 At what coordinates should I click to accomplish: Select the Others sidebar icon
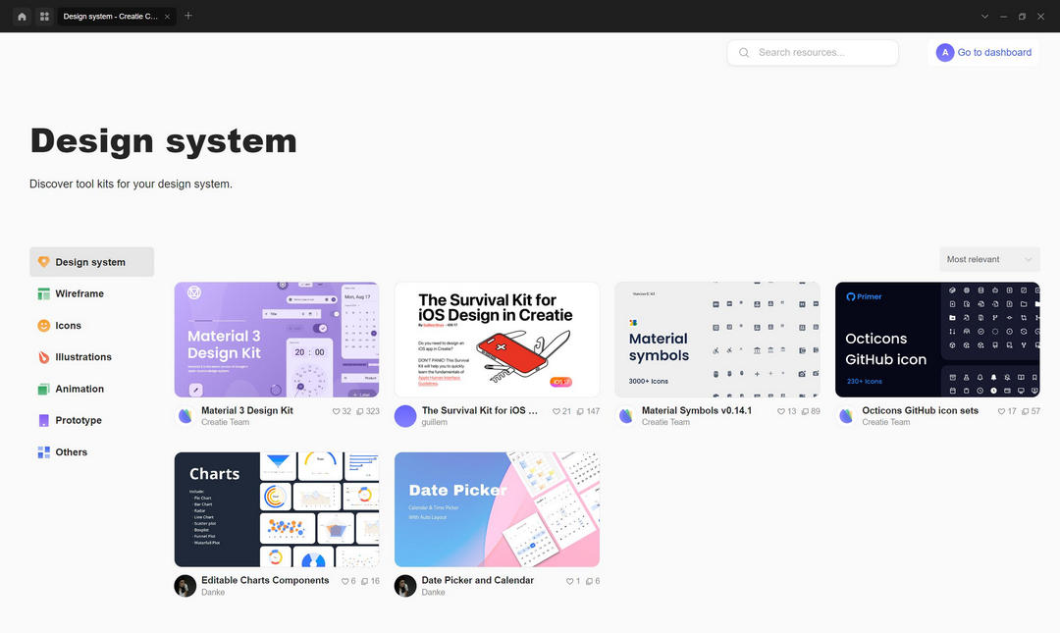(43, 451)
